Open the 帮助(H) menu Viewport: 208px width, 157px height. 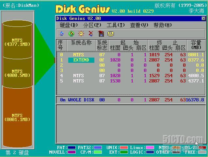163,25
